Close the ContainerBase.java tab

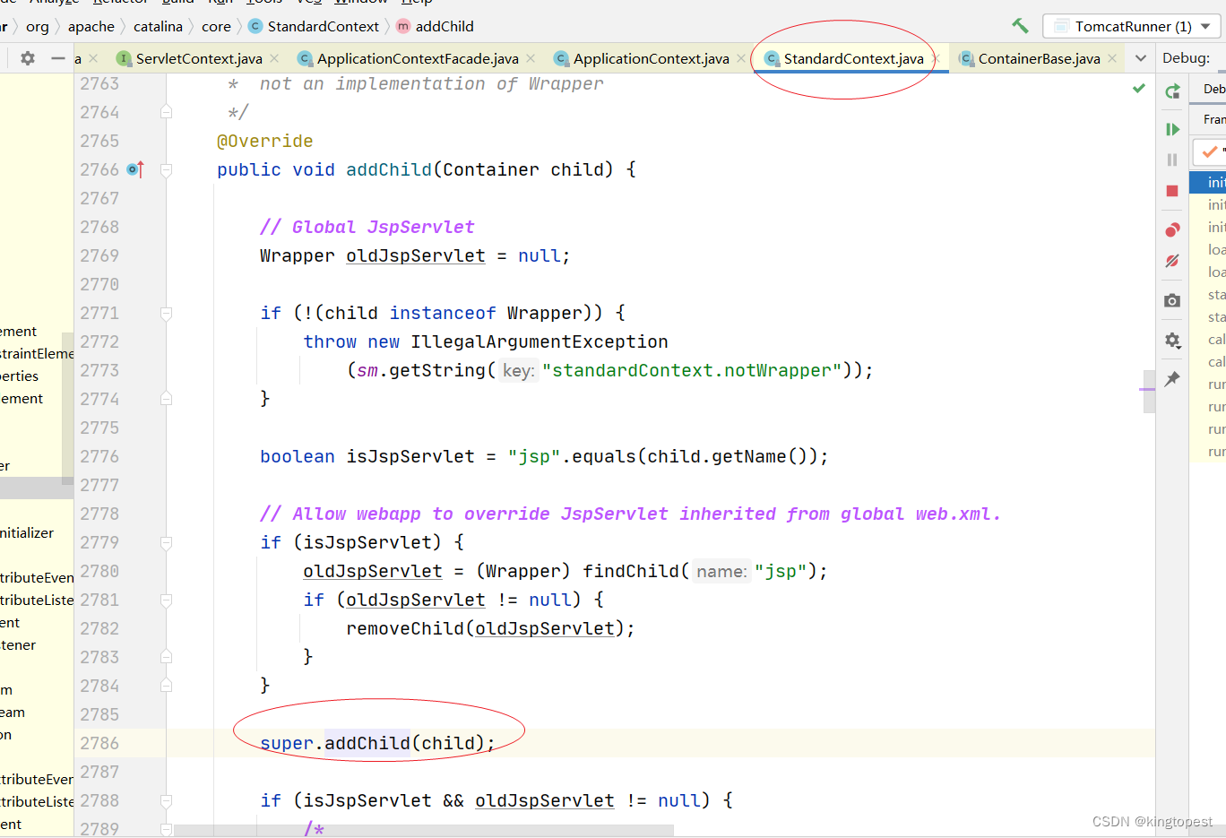click(1112, 58)
